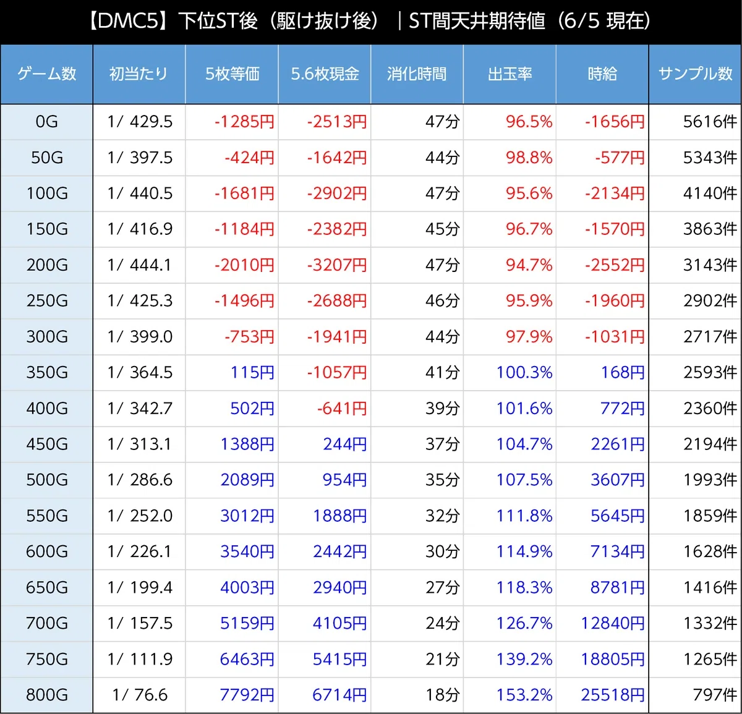The height and width of the screenshot is (714, 742).
Task: Click the 168円 hourly value
Action: coord(623,373)
